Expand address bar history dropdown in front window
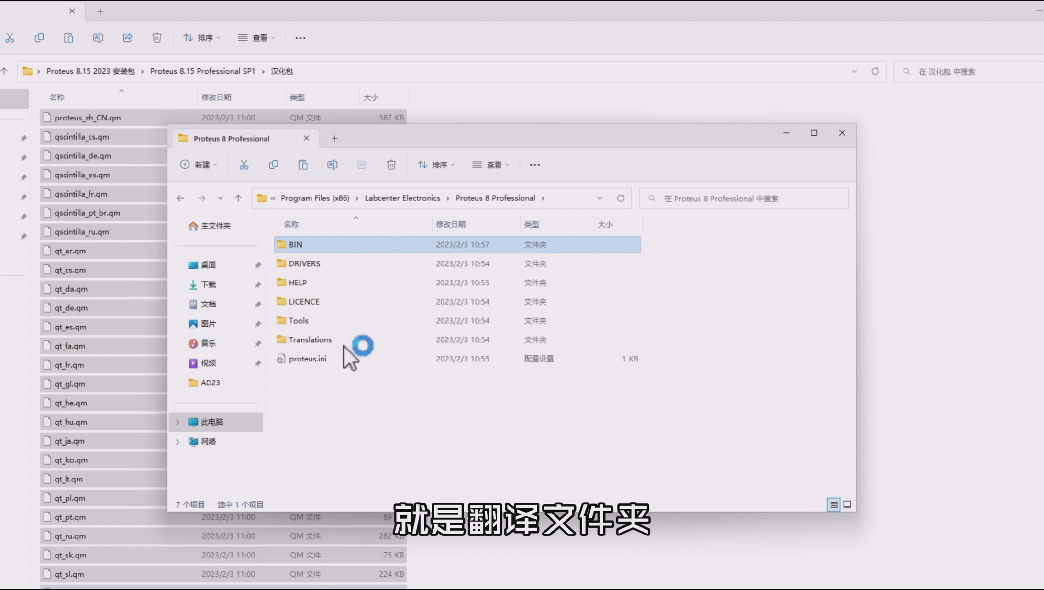Image resolution: width=1044 pixels, height=590 pixels. point(600,198)
